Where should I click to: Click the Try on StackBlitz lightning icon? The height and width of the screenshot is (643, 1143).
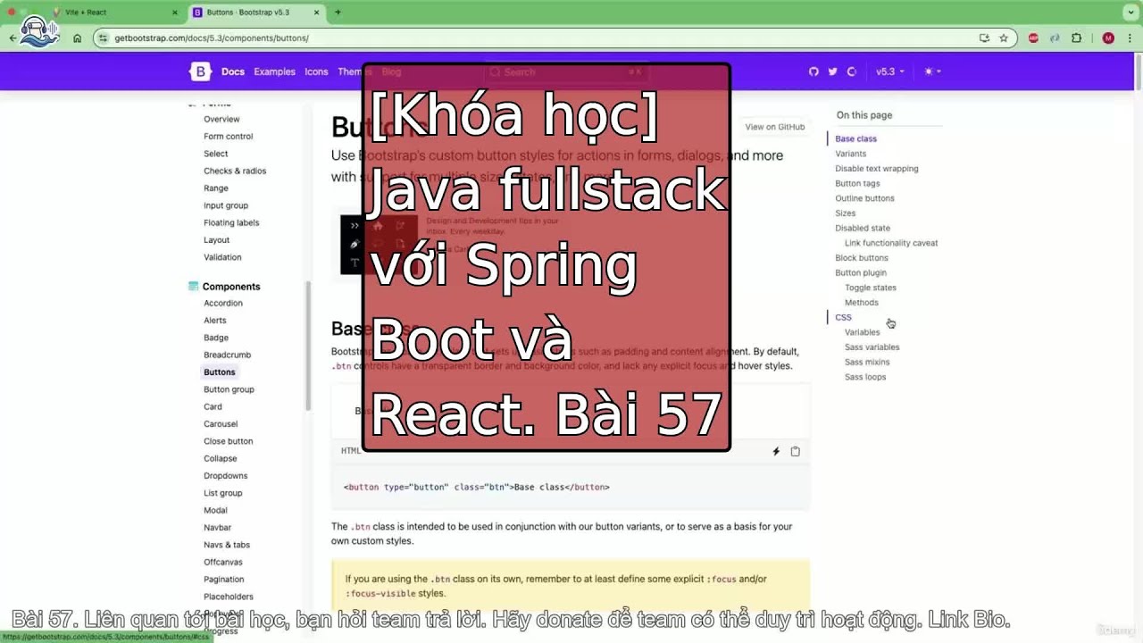coord(776,451)
